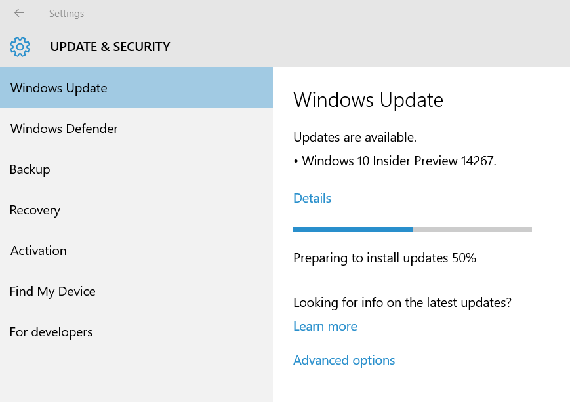Open the Details link for available updates
This screenshot has height=402, width=570.
pos(312,198)
